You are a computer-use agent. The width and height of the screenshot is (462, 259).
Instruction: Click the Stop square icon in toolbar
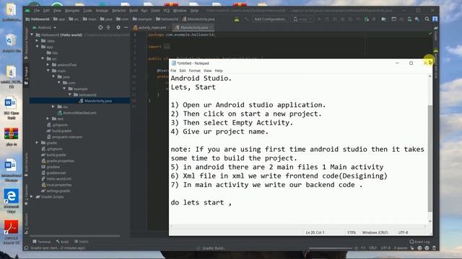374,19
